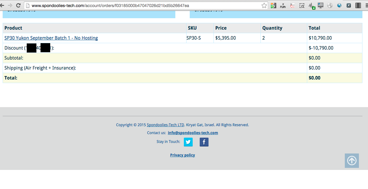Open the green and orange B extension

273,5
